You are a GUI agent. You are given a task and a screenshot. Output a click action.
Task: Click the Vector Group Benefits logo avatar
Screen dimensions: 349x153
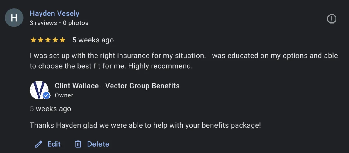[x=39, y=90]
